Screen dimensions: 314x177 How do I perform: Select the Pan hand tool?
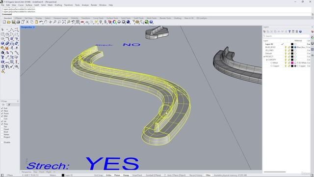click(x=46, y=22)
